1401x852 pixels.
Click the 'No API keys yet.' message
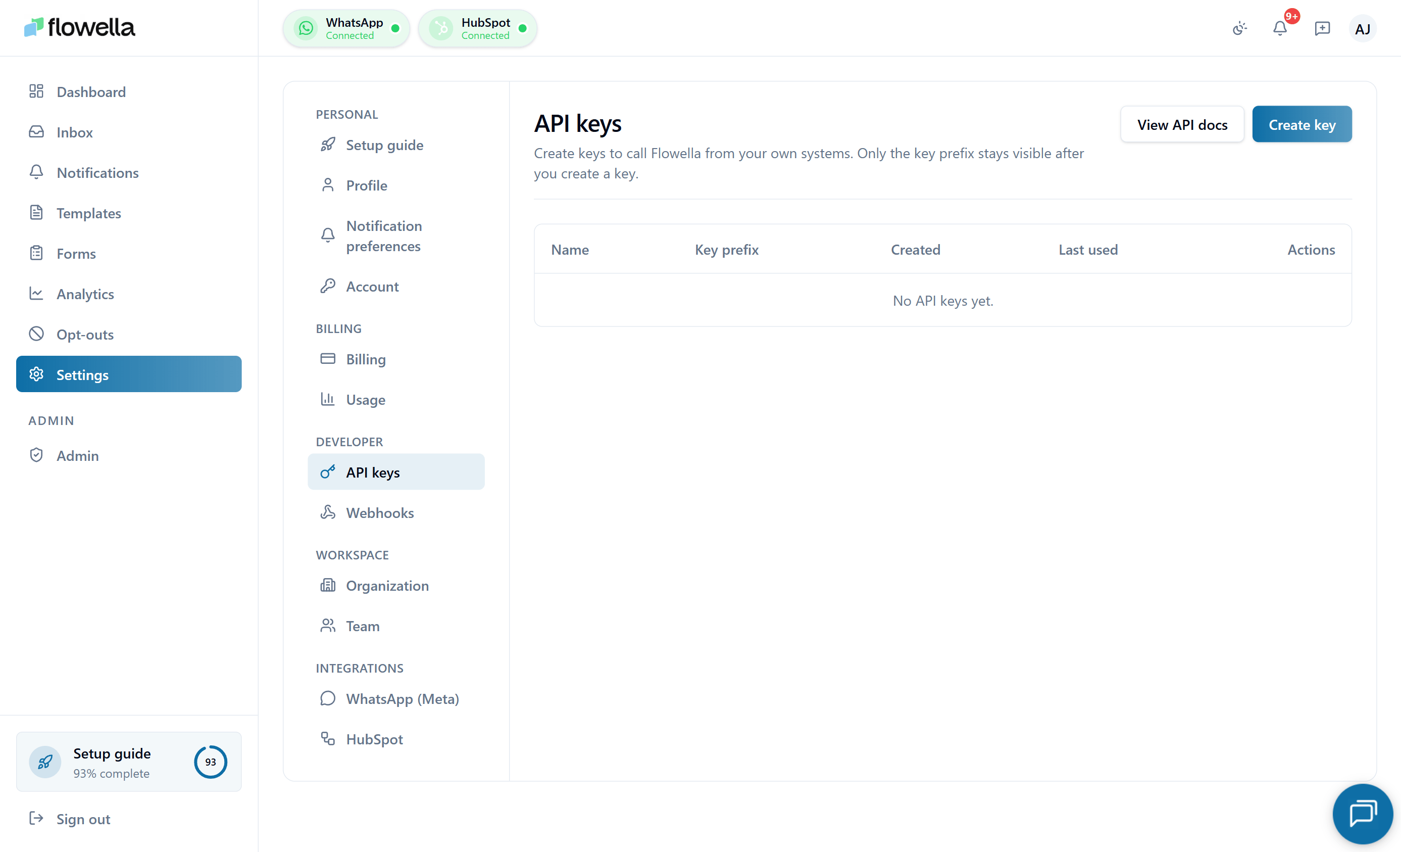pos(943,300)
